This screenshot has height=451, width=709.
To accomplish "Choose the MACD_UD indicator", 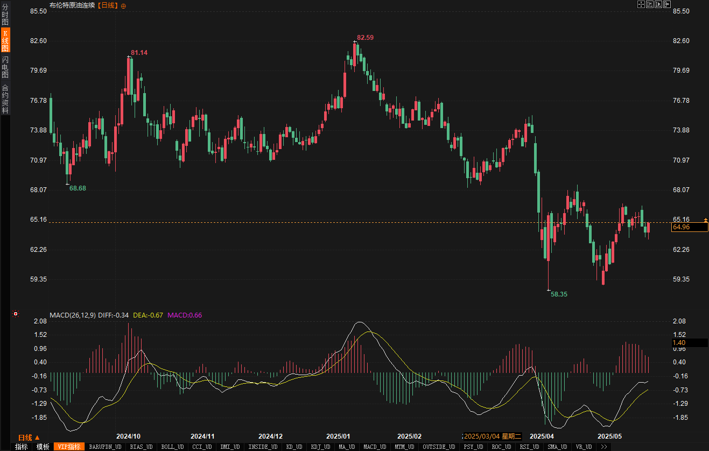I will [375, 447].
